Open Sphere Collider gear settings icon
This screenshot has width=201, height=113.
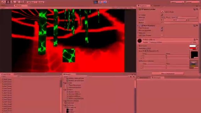coord(197,9)
